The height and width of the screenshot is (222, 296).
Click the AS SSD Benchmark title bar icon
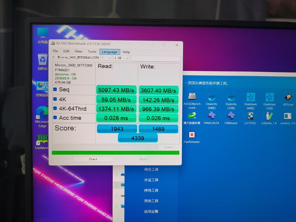[53, 43]
